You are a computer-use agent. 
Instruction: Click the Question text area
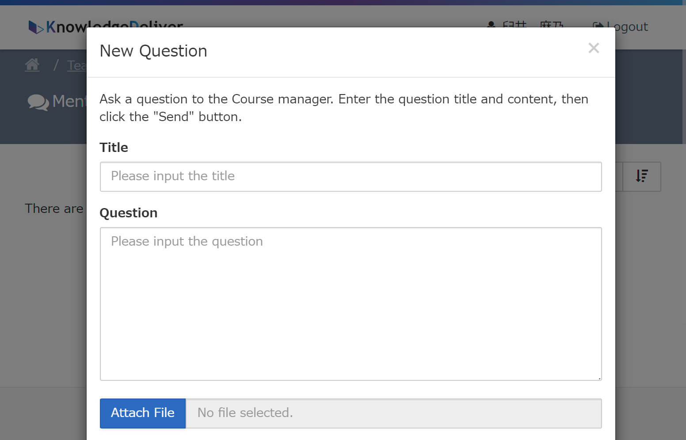pyautogui.click(x=351, y=304)
